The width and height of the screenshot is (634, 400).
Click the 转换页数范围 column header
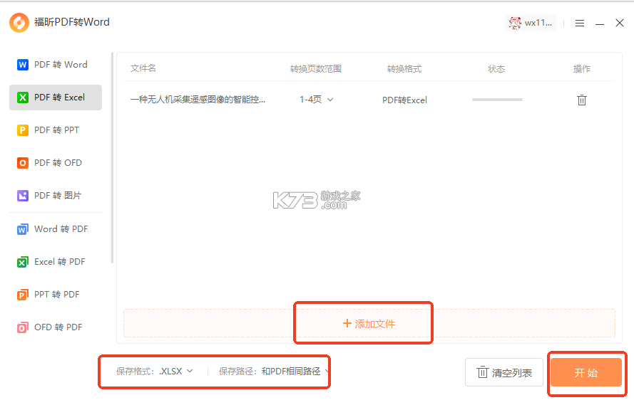[316, 69]
